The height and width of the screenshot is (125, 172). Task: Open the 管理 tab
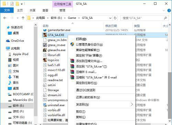[62, 10]
